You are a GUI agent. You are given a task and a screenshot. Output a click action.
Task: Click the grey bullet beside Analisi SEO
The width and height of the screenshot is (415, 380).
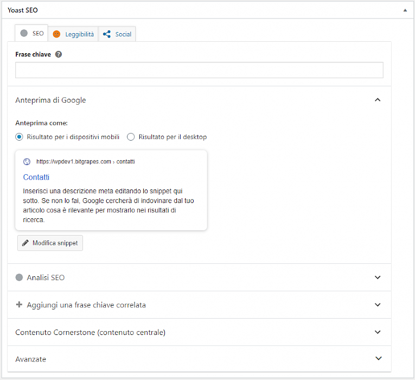coord(20,277)
